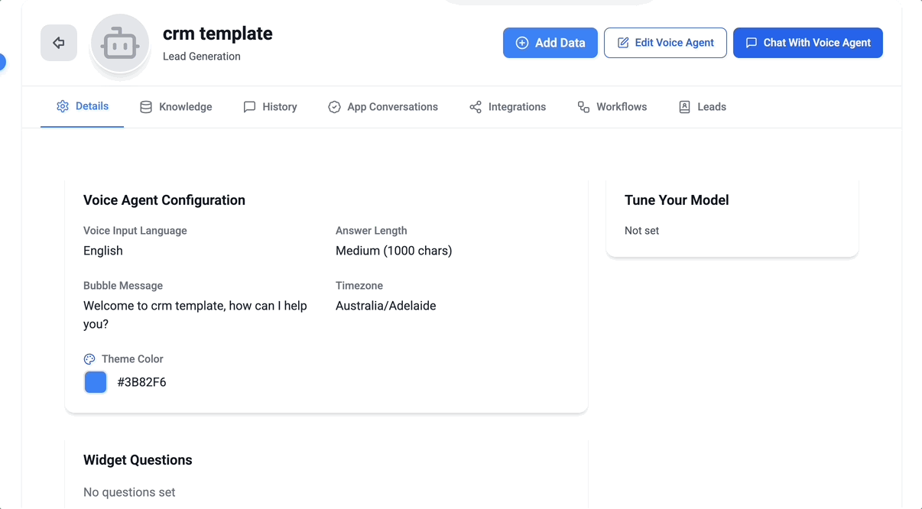Click the gear icon on Details tab
922x509 pixels.
pos(63,106)
